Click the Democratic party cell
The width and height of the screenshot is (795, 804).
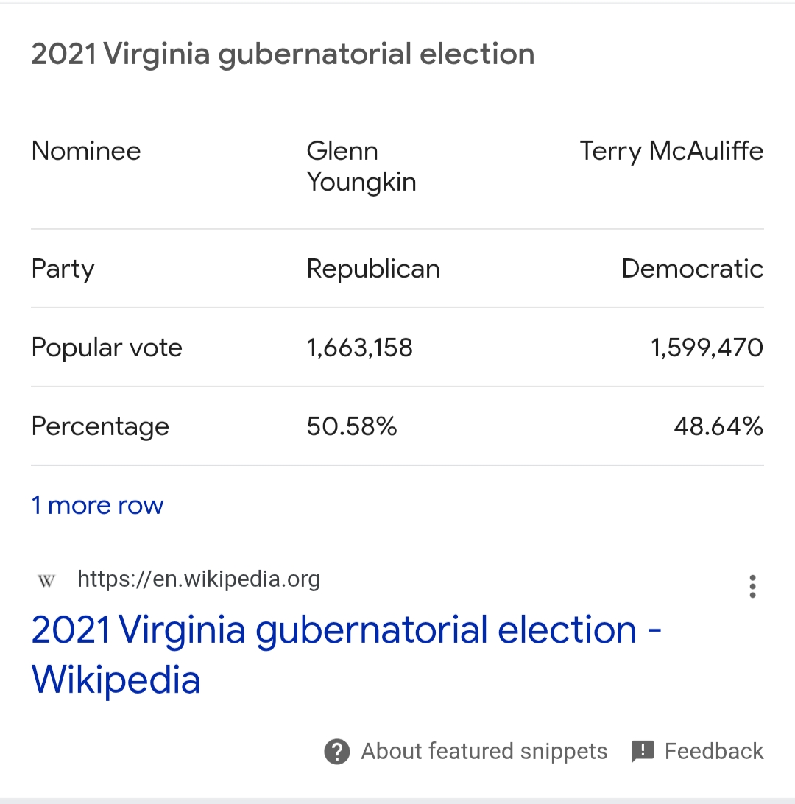(x=692, y=269)
